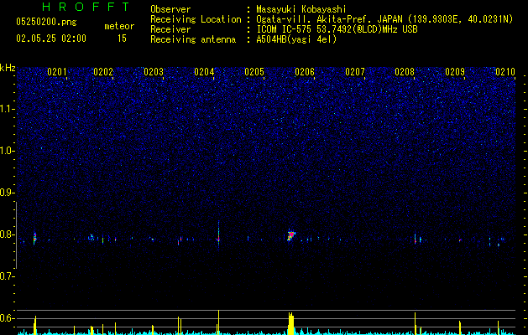The image size is (528, 335).
Task: Click the 0210 time marker
Action: pyautogui.click(x=505, y=72)
